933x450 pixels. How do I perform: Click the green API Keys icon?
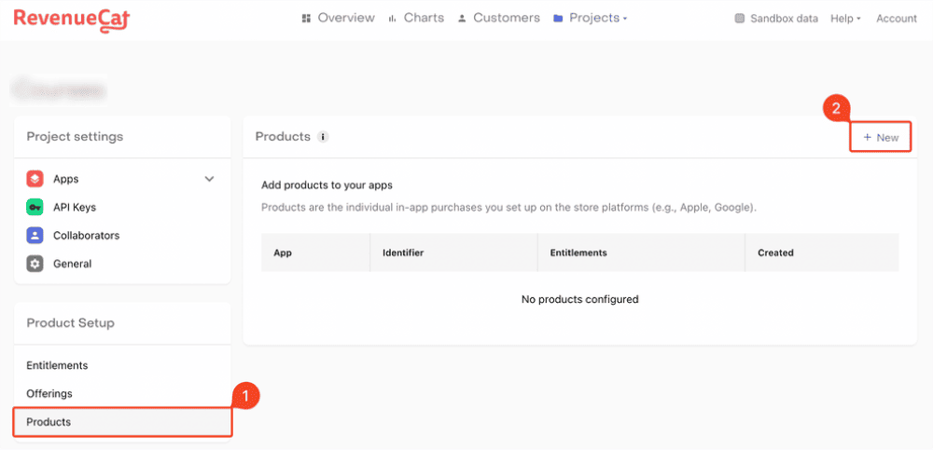(x=35, y=207)
